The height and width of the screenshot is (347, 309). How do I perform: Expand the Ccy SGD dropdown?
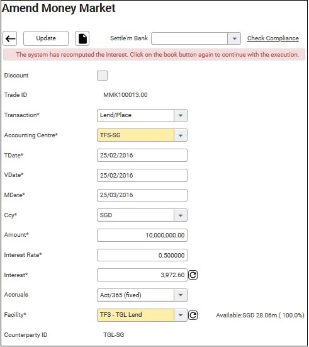coord(181,215)
